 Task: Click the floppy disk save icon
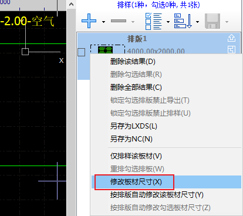click(212, 21)
